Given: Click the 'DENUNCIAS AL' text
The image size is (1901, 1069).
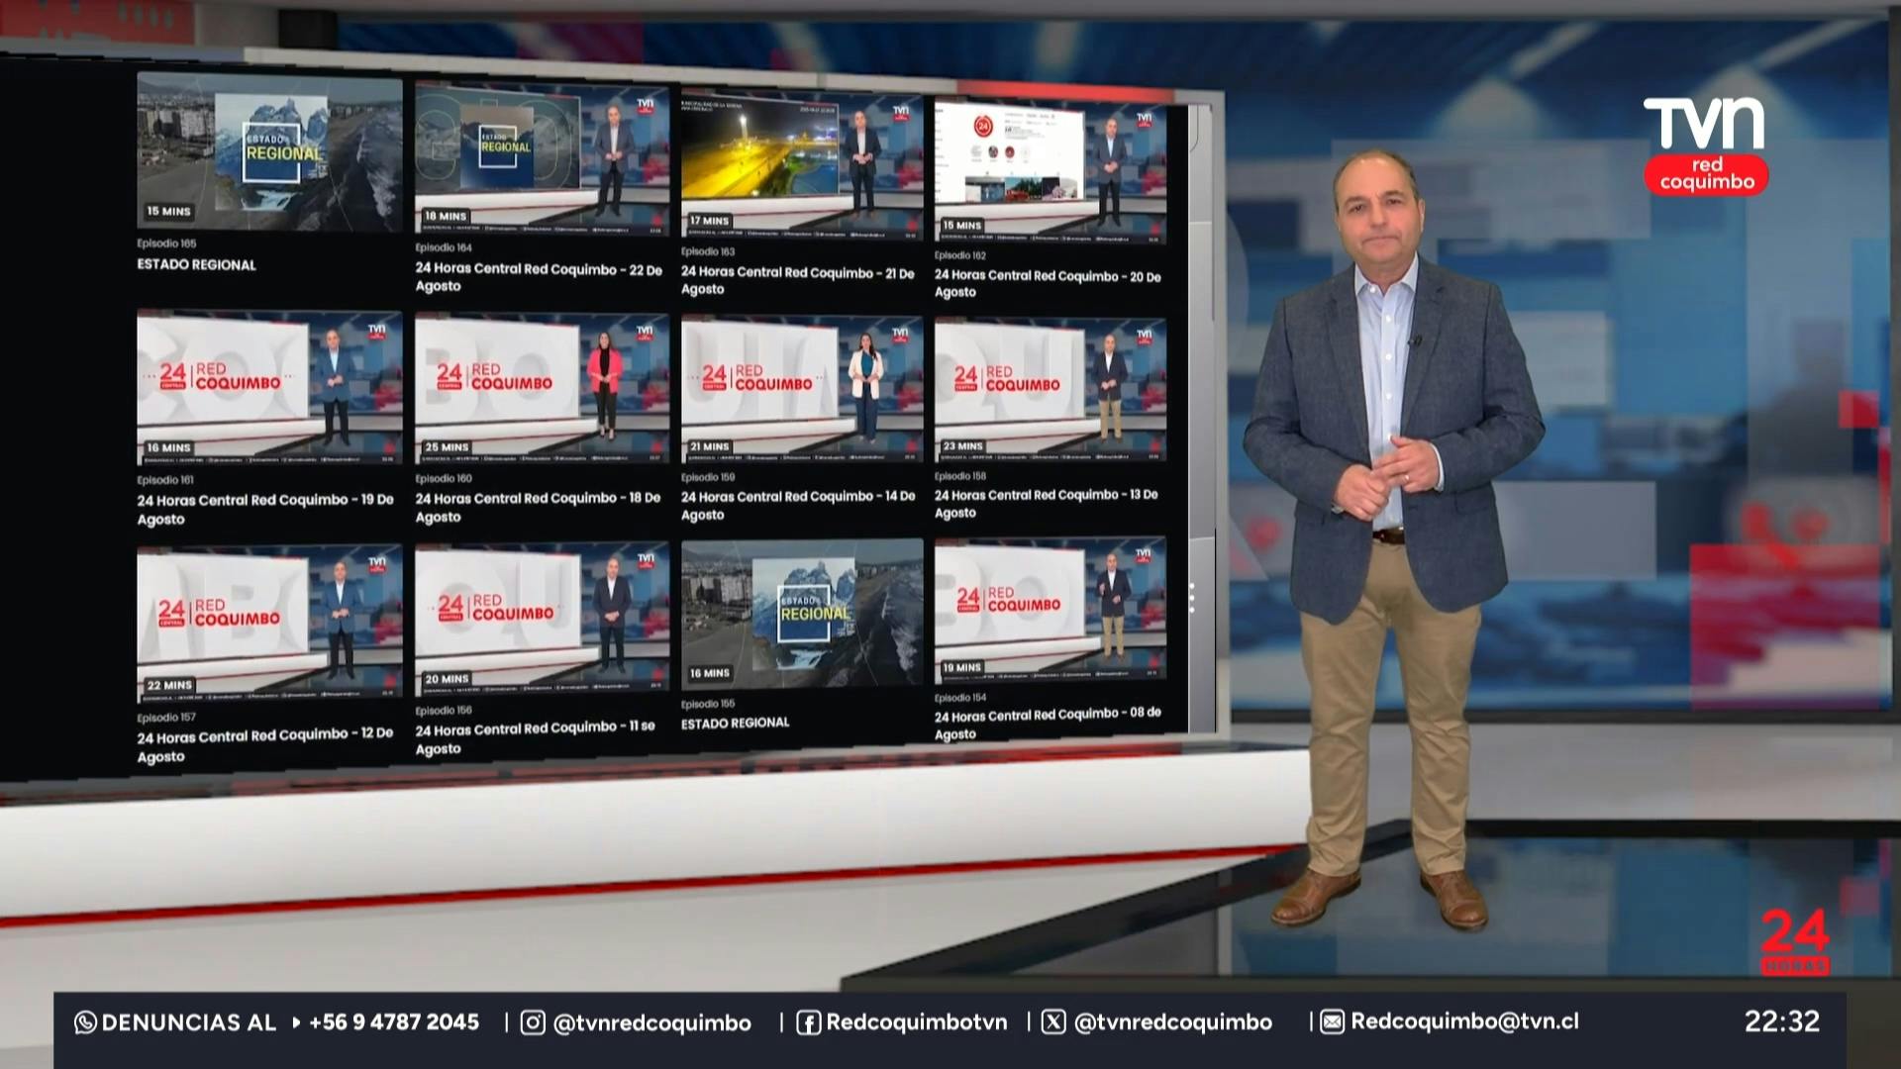Looking at the screenshot, I should pyautogui.click(x=188, y=1022).
